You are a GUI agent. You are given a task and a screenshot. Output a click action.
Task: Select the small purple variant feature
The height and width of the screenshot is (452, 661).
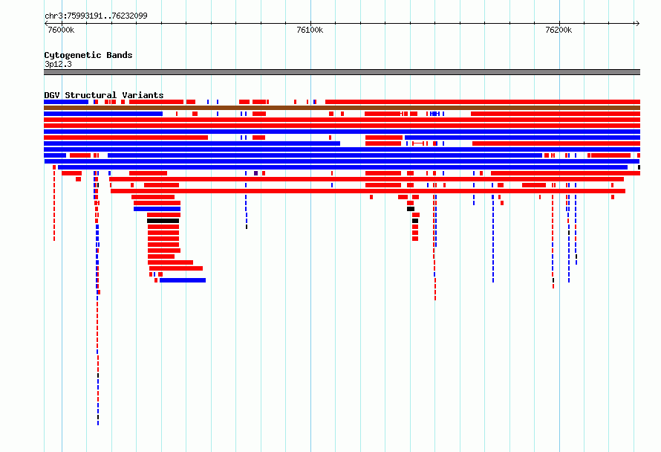coord(256,173)
